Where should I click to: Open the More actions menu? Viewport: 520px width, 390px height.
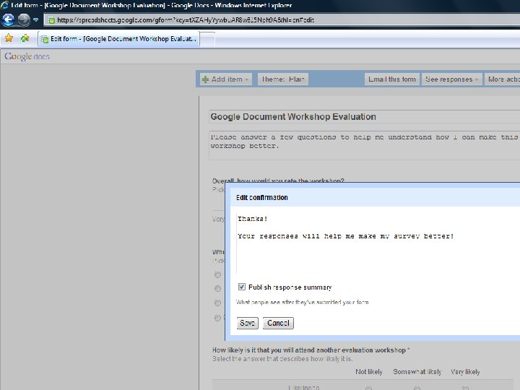pyautogui.click(x=502, y=79)
